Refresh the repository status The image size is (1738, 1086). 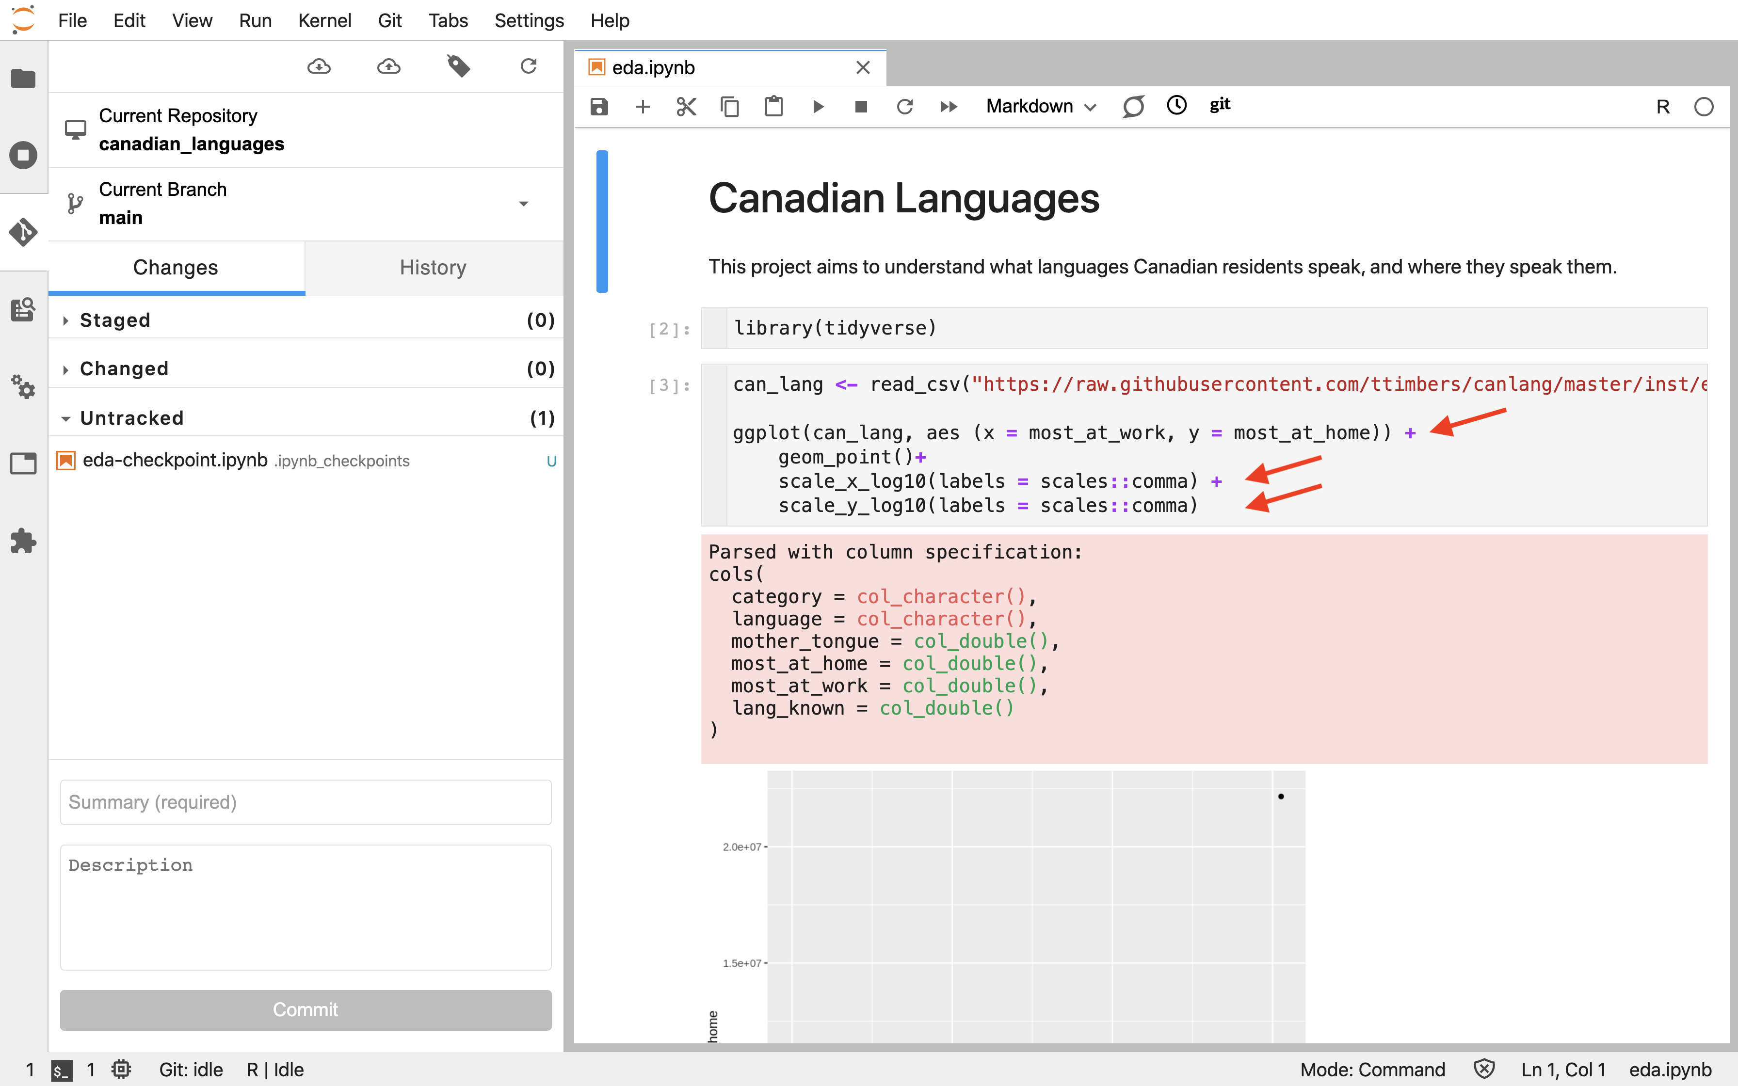coord(529,67)
